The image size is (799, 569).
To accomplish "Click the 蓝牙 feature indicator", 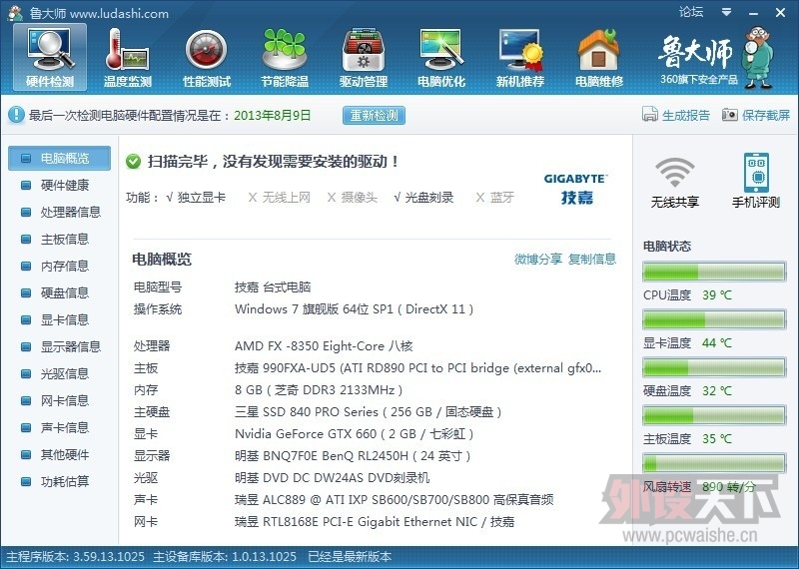I will (x=494, y=197).
